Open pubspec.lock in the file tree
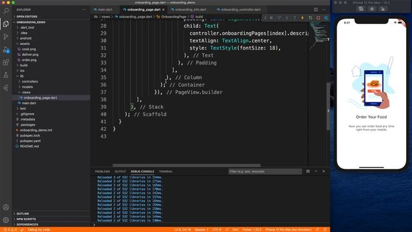The width and height of the screenshot is (412, 232). tap(30, 135)
